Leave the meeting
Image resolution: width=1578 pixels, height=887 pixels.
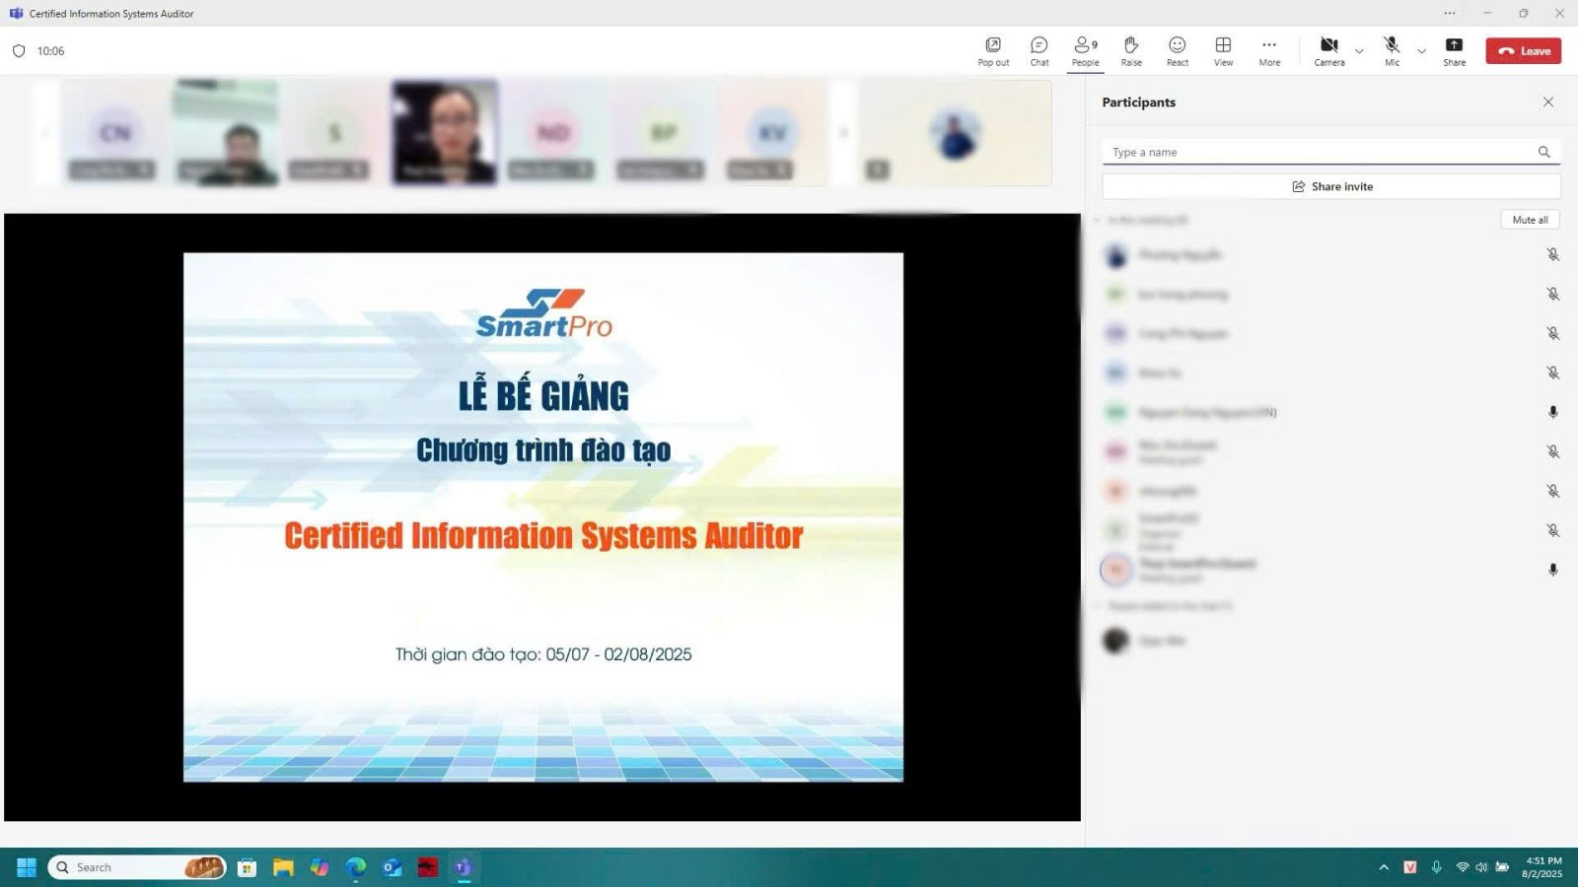[x=1524, y=51]
